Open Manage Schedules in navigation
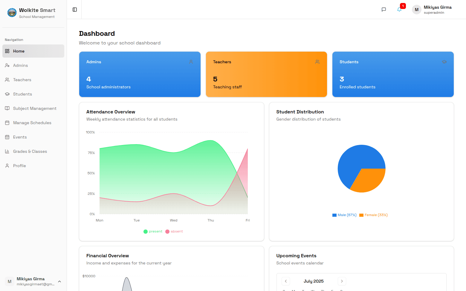 [x=32, y=123]
